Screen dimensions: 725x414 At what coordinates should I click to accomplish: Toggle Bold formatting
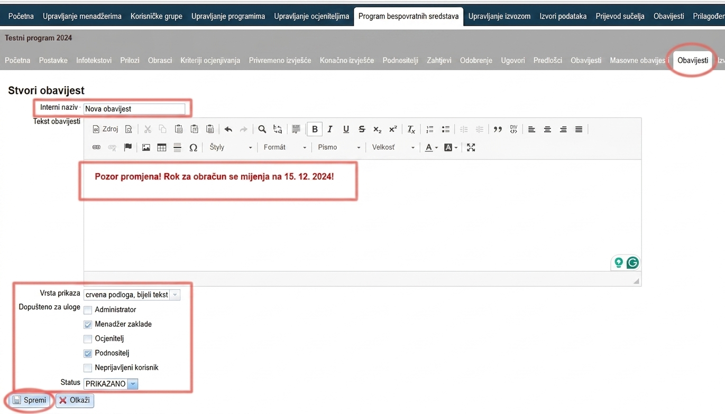click(x=315, y=129)
